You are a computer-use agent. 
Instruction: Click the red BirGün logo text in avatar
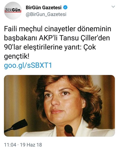(13, 10)
